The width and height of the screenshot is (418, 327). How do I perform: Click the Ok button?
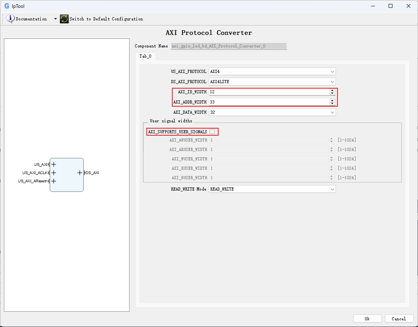[367, 319]
